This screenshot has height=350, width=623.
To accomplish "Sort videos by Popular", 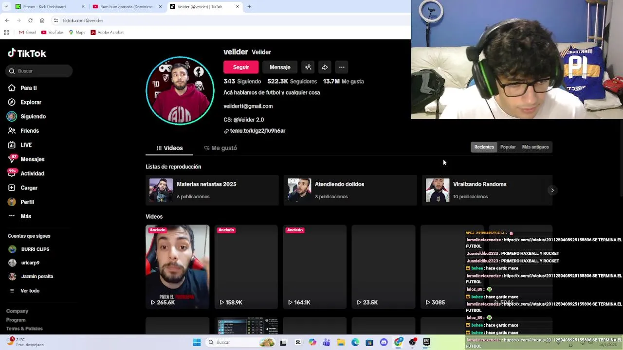I will [508, 147].
